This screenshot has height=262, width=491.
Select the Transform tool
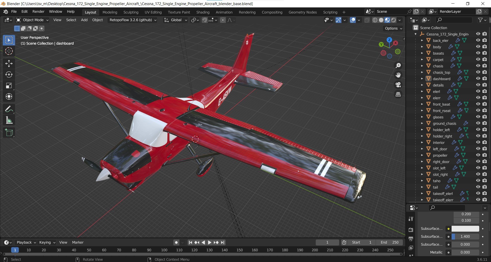coord(9,97)
